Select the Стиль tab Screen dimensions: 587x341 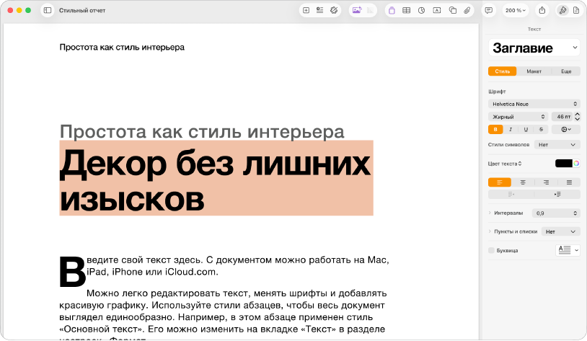pyautogui.click(x=503, y=71)
